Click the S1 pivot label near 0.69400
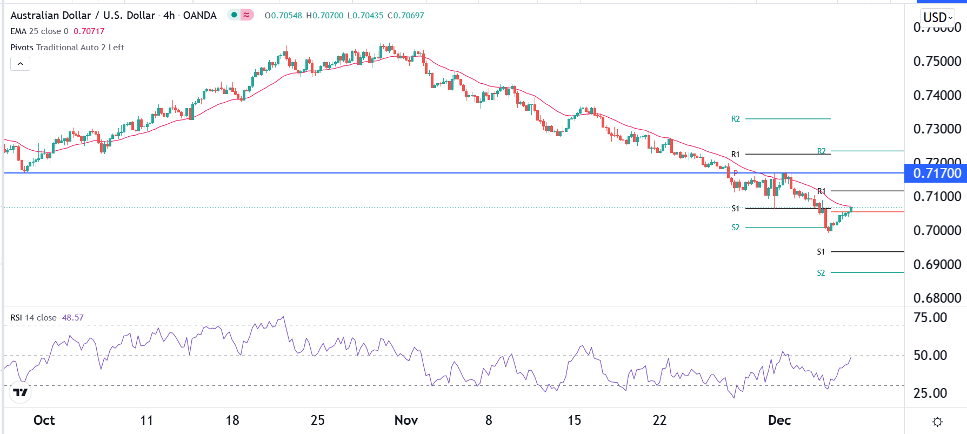The width and height of the screenshot is (967, 434). [x=821, y=252]
